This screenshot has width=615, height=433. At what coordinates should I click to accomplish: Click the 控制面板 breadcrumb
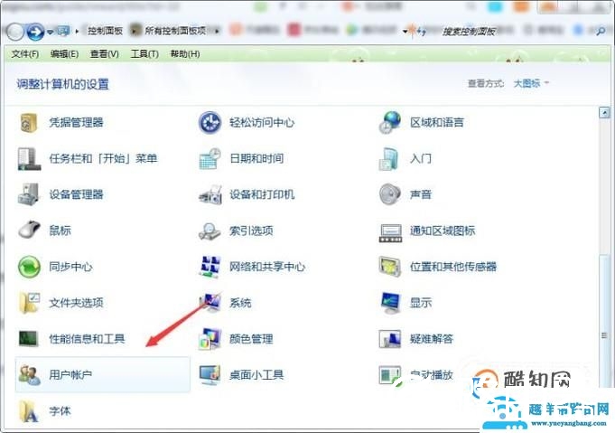pyautogui.click(x=105, y=31)
